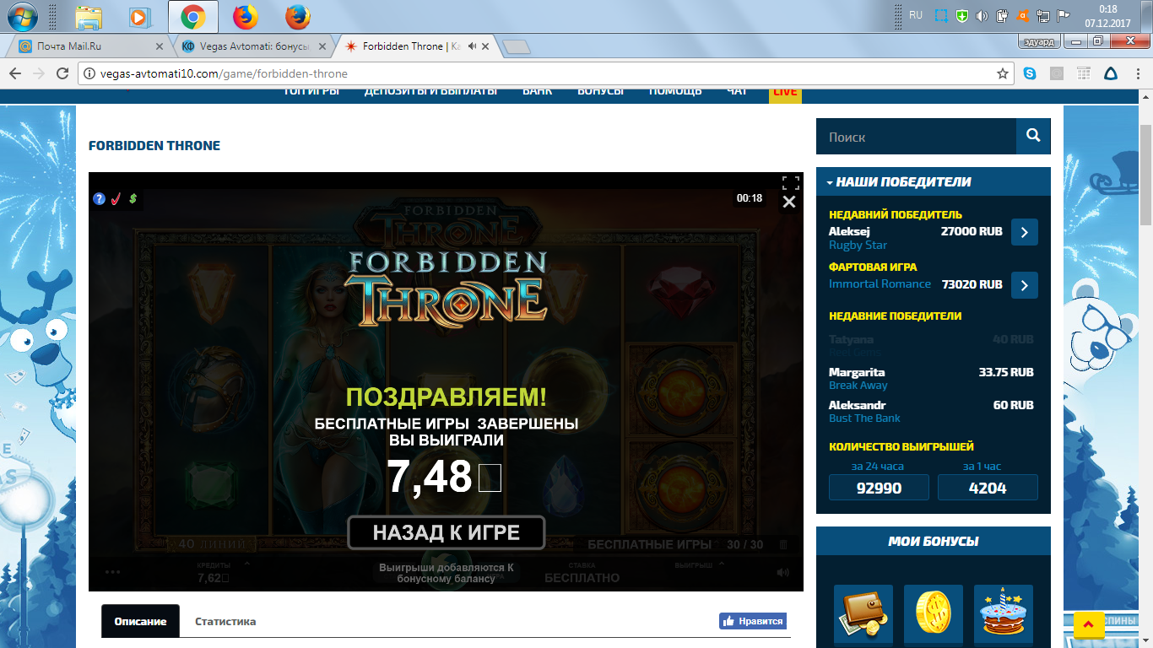The width and height of the screenshot is (1153, 648).
Task: Click the red checkmark icon in game
Action: pos(116,199)
